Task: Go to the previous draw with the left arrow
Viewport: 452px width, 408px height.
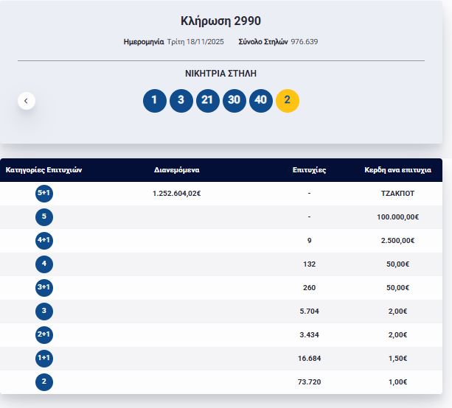Action: pos(27,101)
